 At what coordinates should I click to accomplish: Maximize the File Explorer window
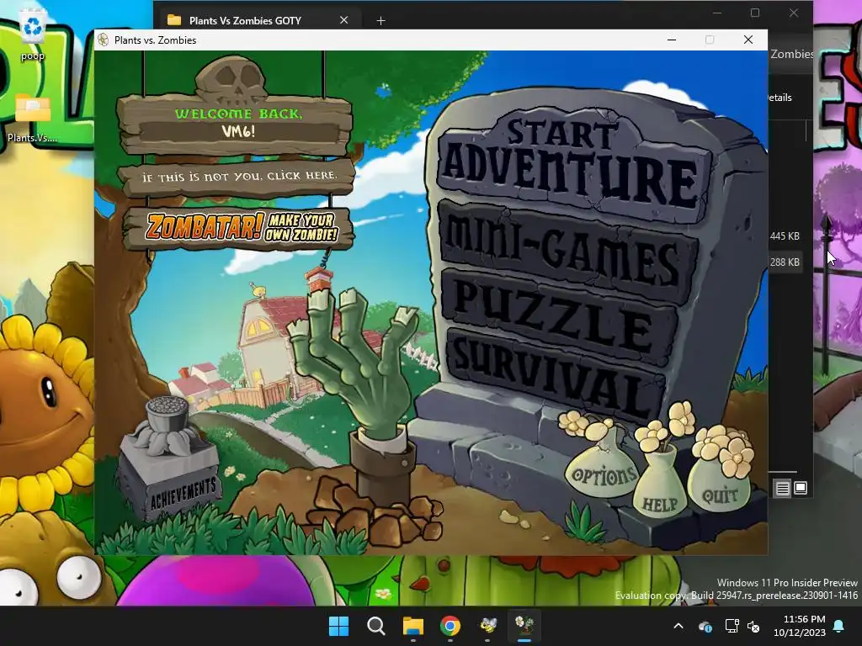coord(755,13)
